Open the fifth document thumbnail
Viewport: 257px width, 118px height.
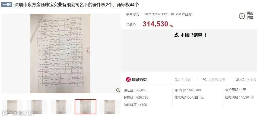[x=110, y=107]
